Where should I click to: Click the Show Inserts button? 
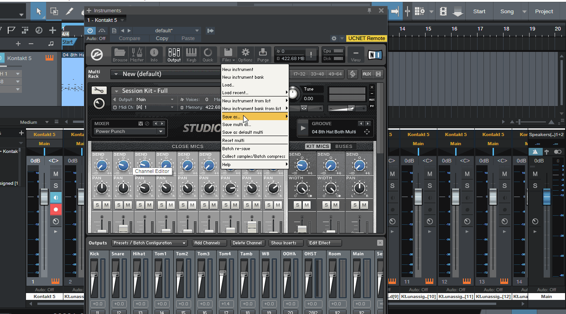[286, 243]
